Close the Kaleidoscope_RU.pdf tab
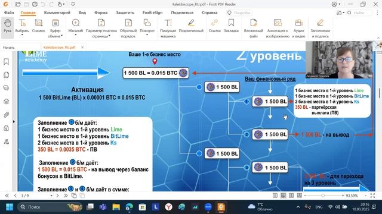 [82, 48]
